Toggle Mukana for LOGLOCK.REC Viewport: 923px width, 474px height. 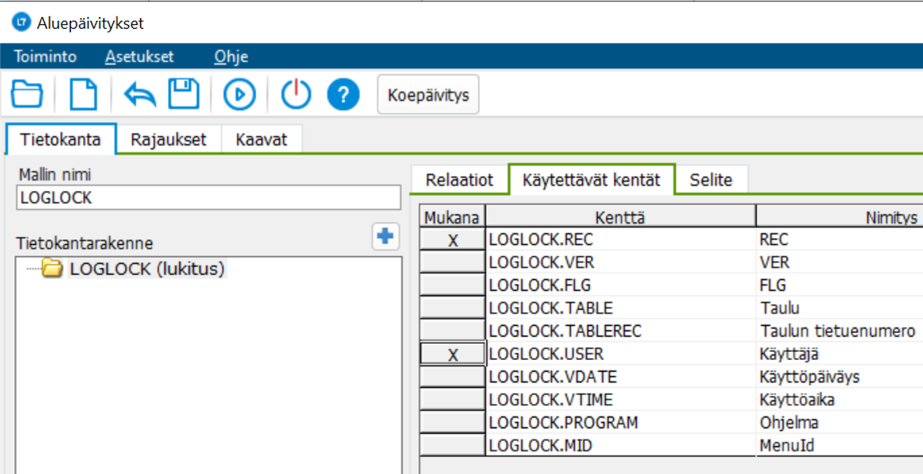tap(452, 240)
